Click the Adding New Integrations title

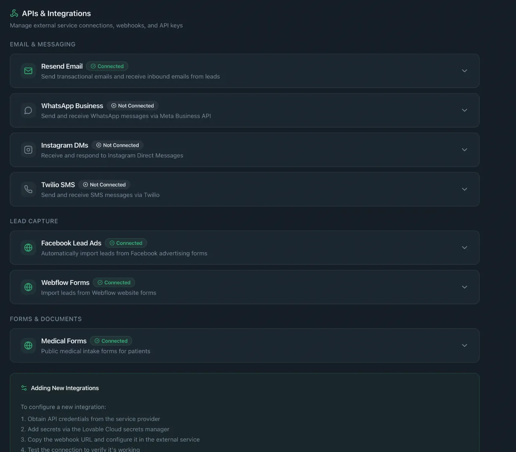point(65,388)
